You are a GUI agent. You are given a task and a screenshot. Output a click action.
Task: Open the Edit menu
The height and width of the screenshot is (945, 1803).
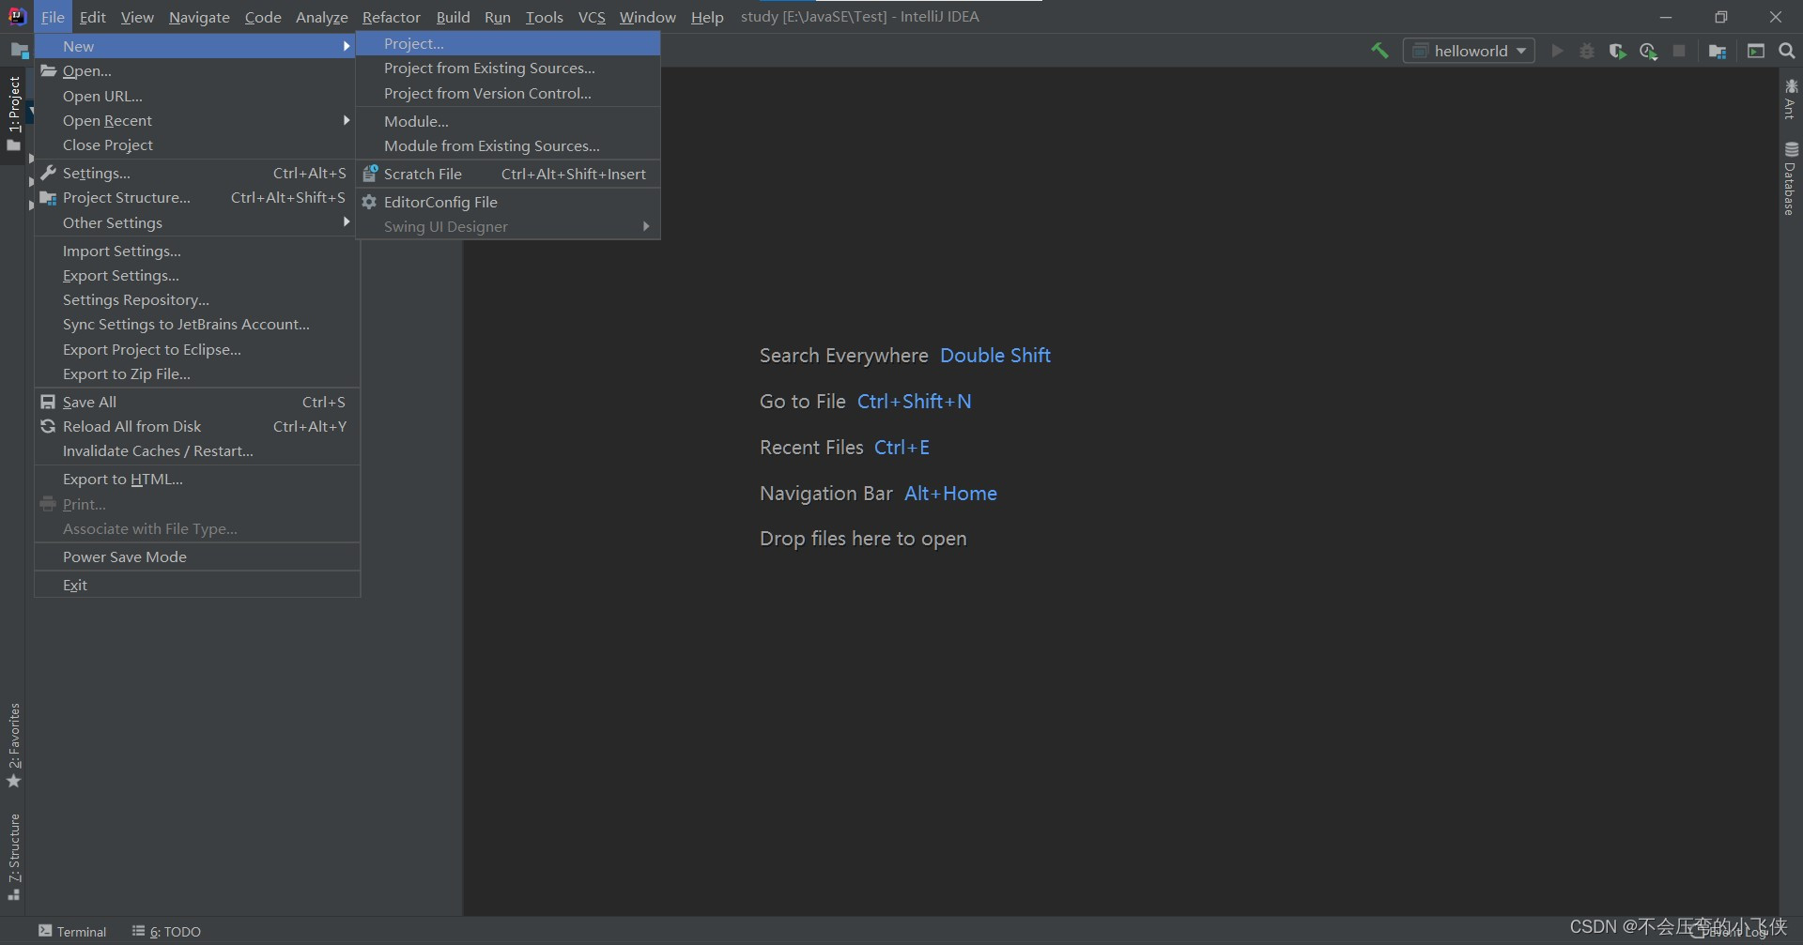point(92,17)
